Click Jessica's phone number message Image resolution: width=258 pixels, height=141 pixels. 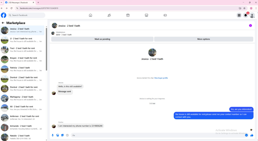(x=80, y=126)
